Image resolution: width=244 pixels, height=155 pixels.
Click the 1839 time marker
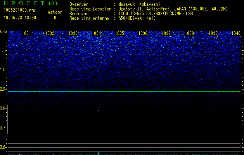pos(213,33)
